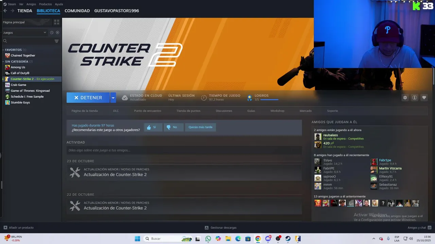Open advanced filter options in library search
Image resolution: width=435 pixels, height=244 pixels.
point(57,41)
